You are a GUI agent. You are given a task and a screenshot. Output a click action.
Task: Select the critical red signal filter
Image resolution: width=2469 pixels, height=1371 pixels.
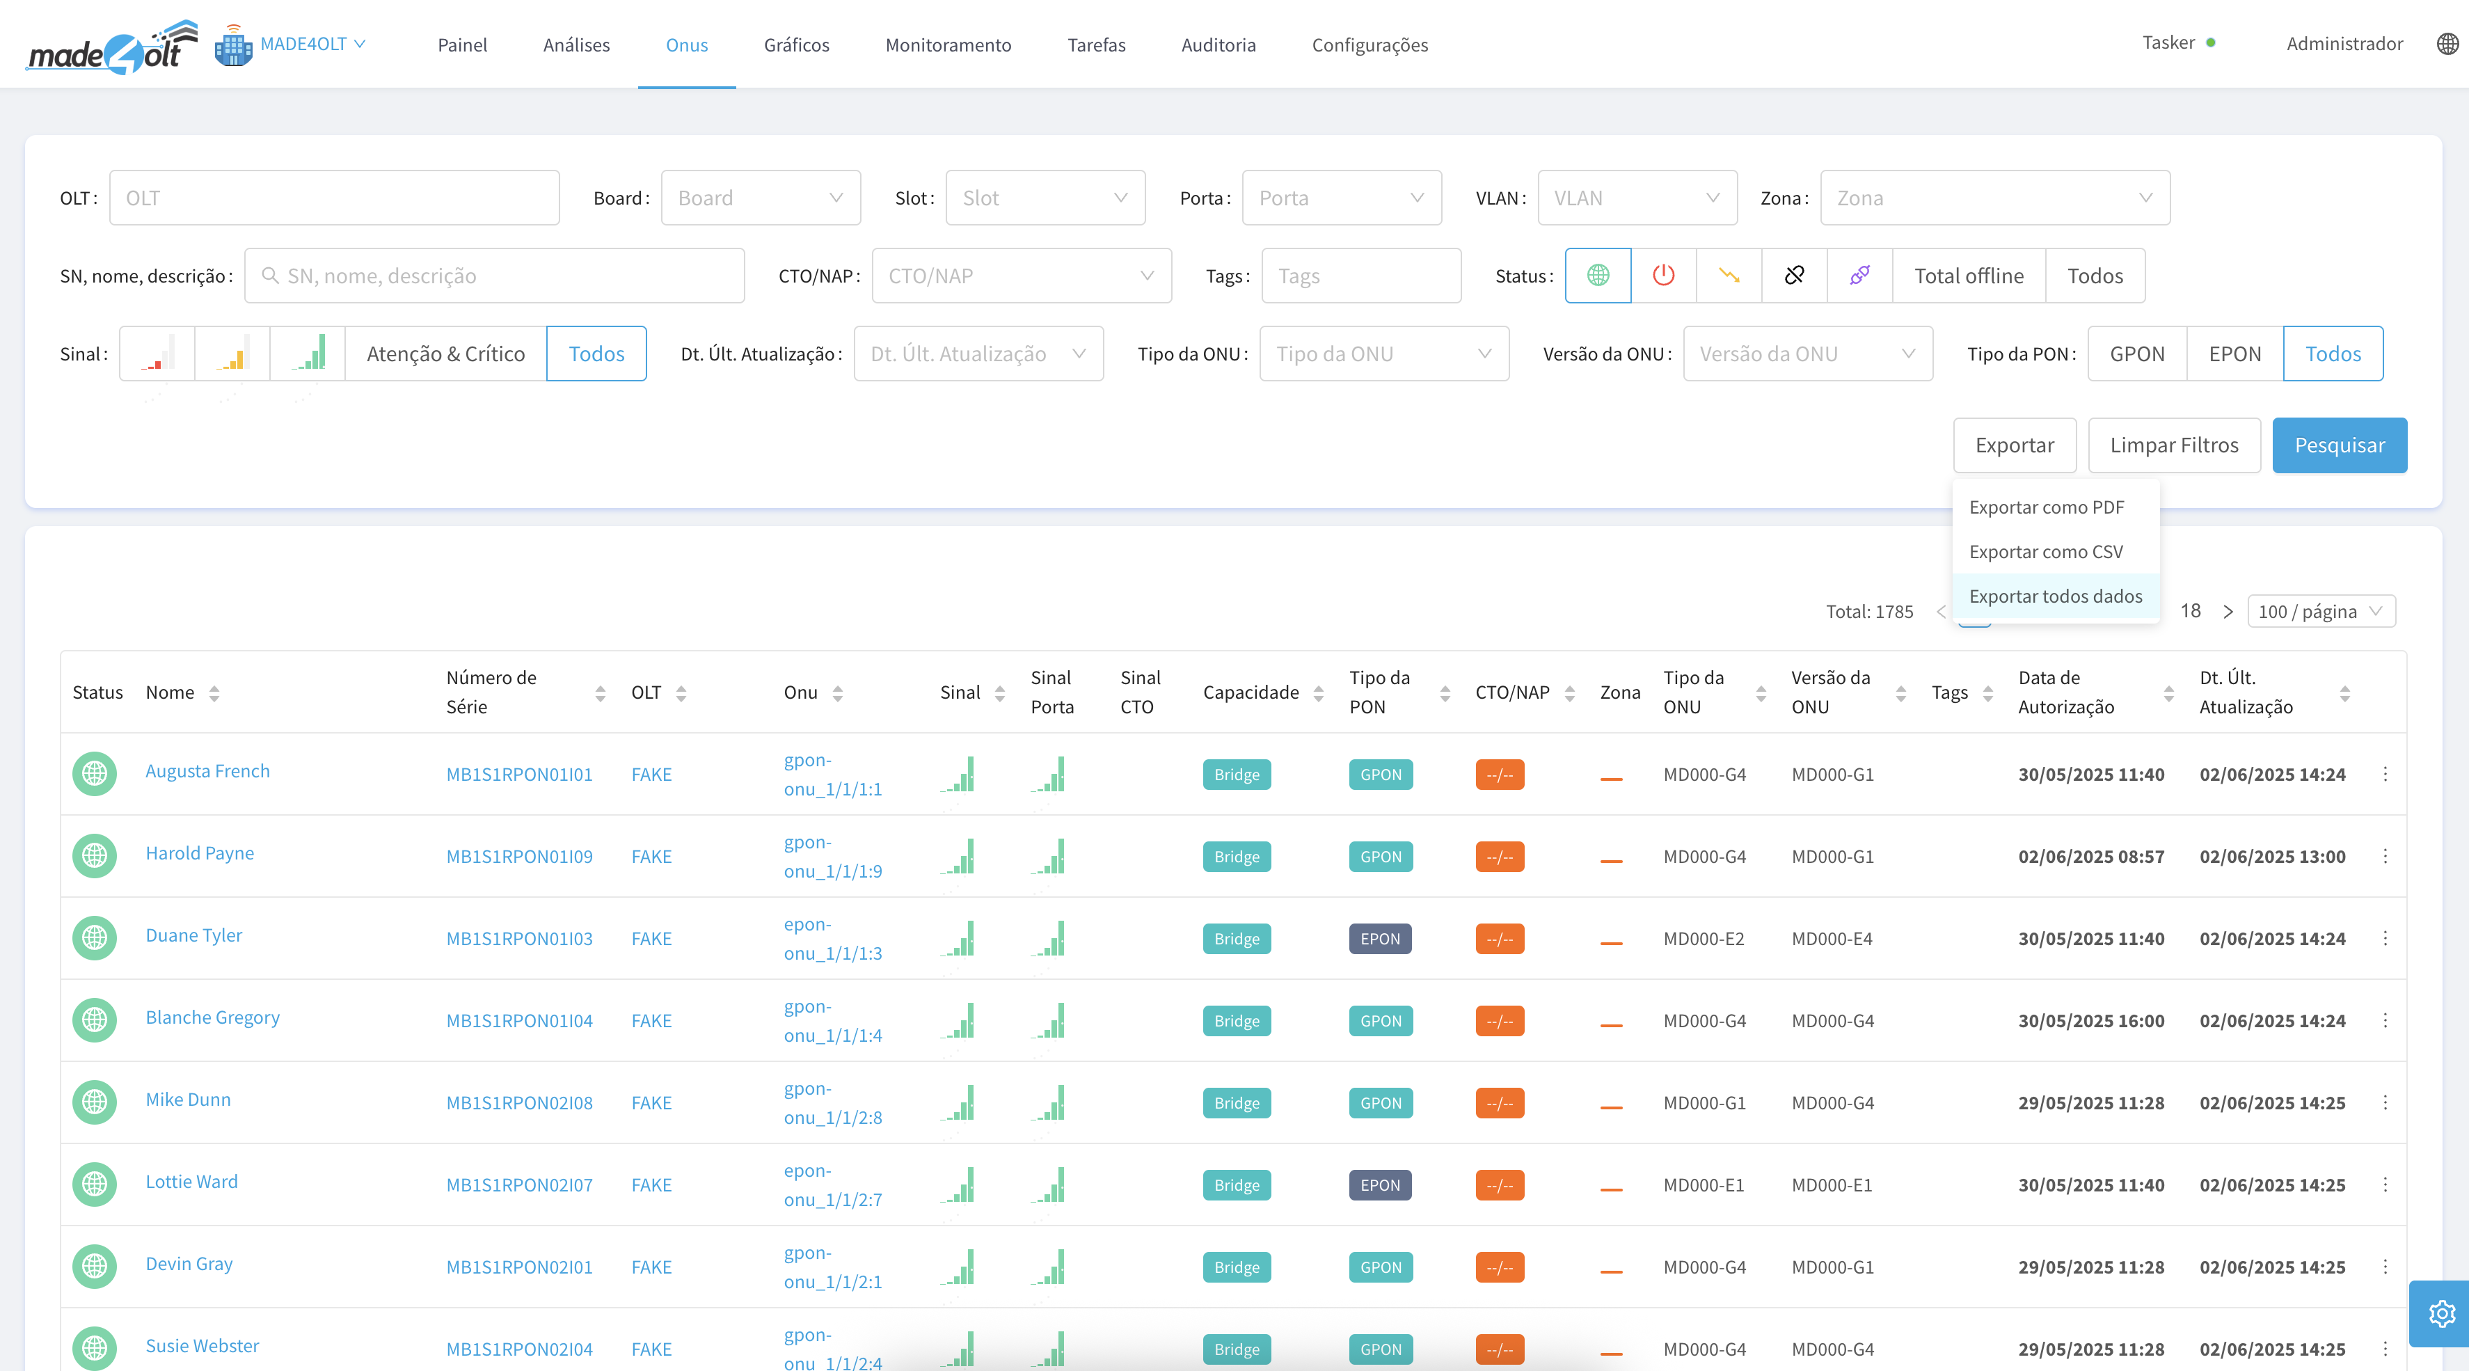pos(157,354)
